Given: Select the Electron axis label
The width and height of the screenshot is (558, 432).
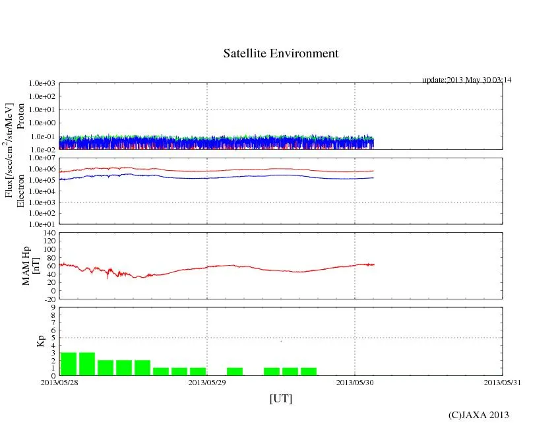Looking at the screenshot, I should point(20,191).
